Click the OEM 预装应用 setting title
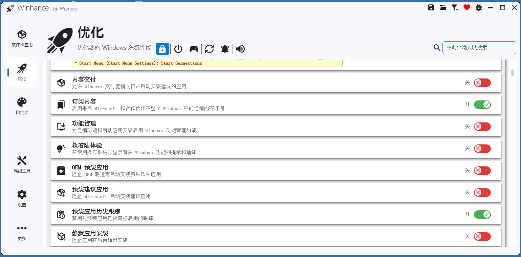Screen dimensions: 521x257 pos(90,167)
